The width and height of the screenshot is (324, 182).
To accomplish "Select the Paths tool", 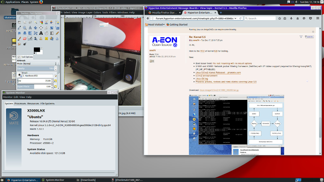I will pos(57,22).
